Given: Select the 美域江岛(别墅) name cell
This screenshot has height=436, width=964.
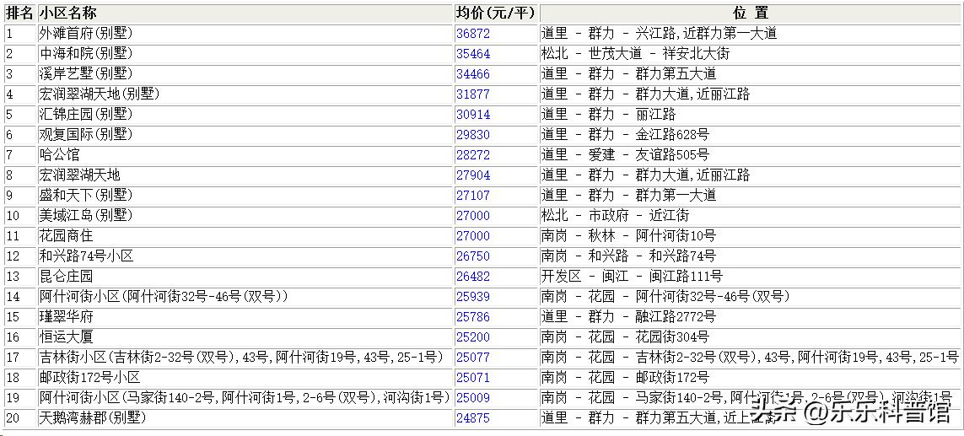Looking at the screenshot, I should (245, 216).
